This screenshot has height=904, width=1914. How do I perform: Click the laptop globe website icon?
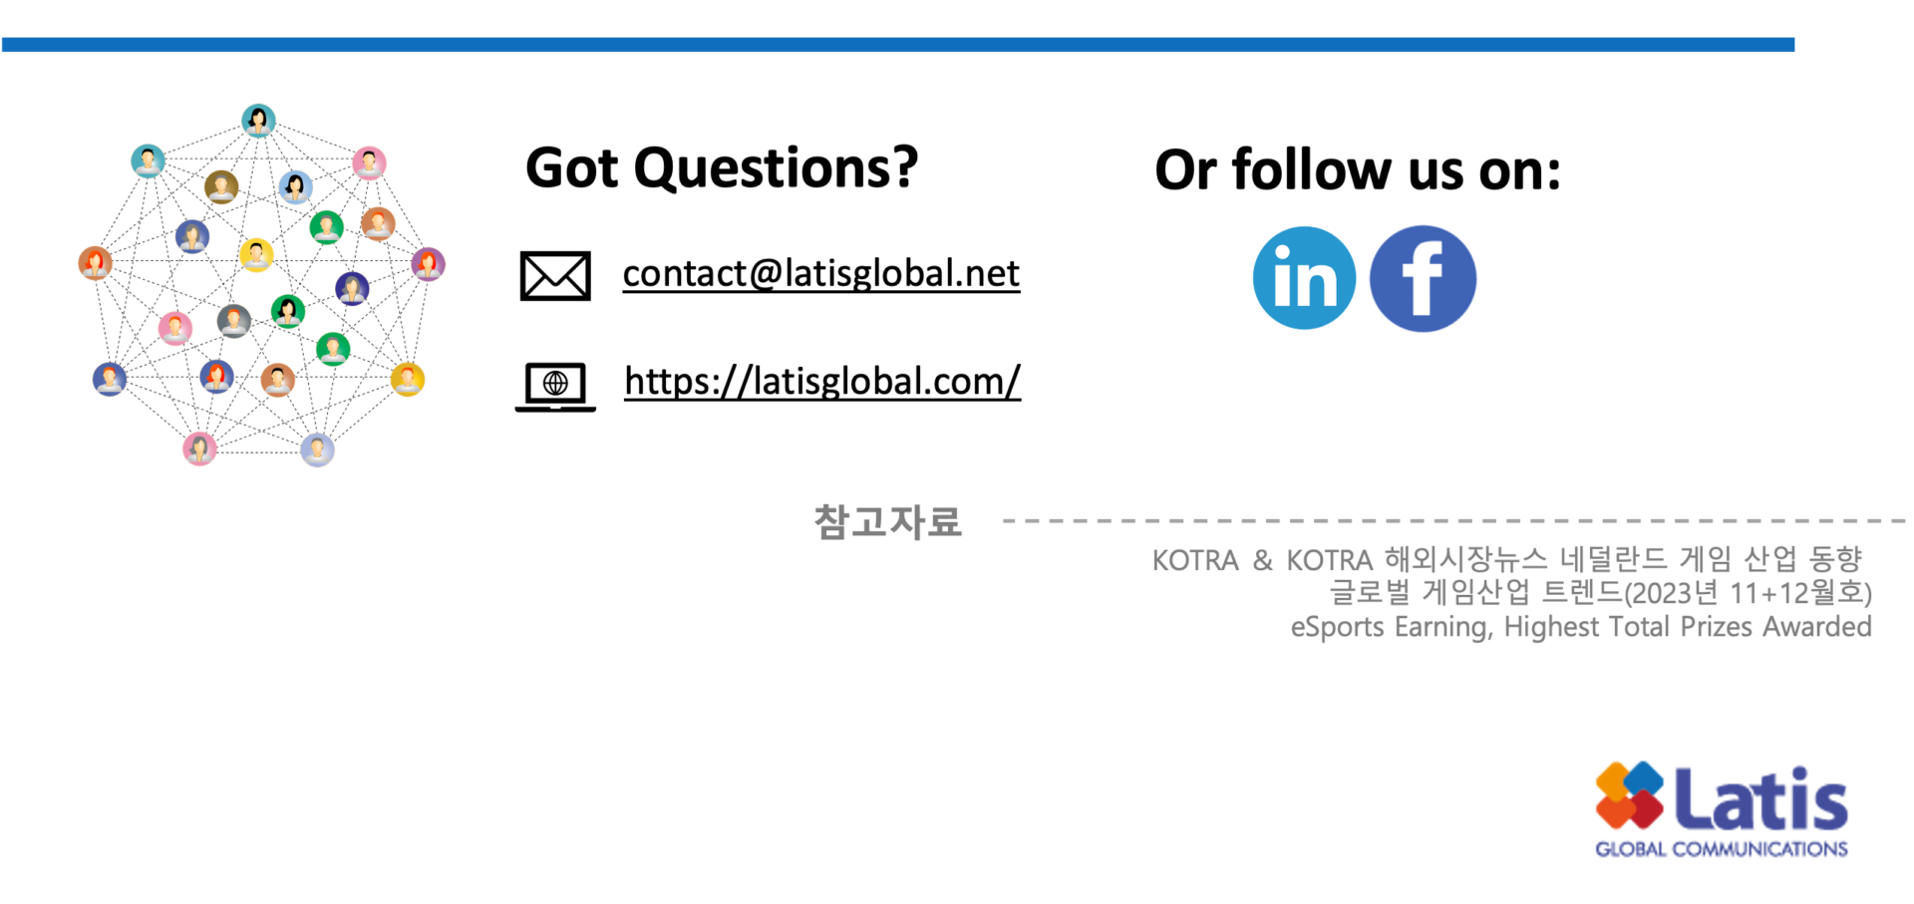[555, 386]
